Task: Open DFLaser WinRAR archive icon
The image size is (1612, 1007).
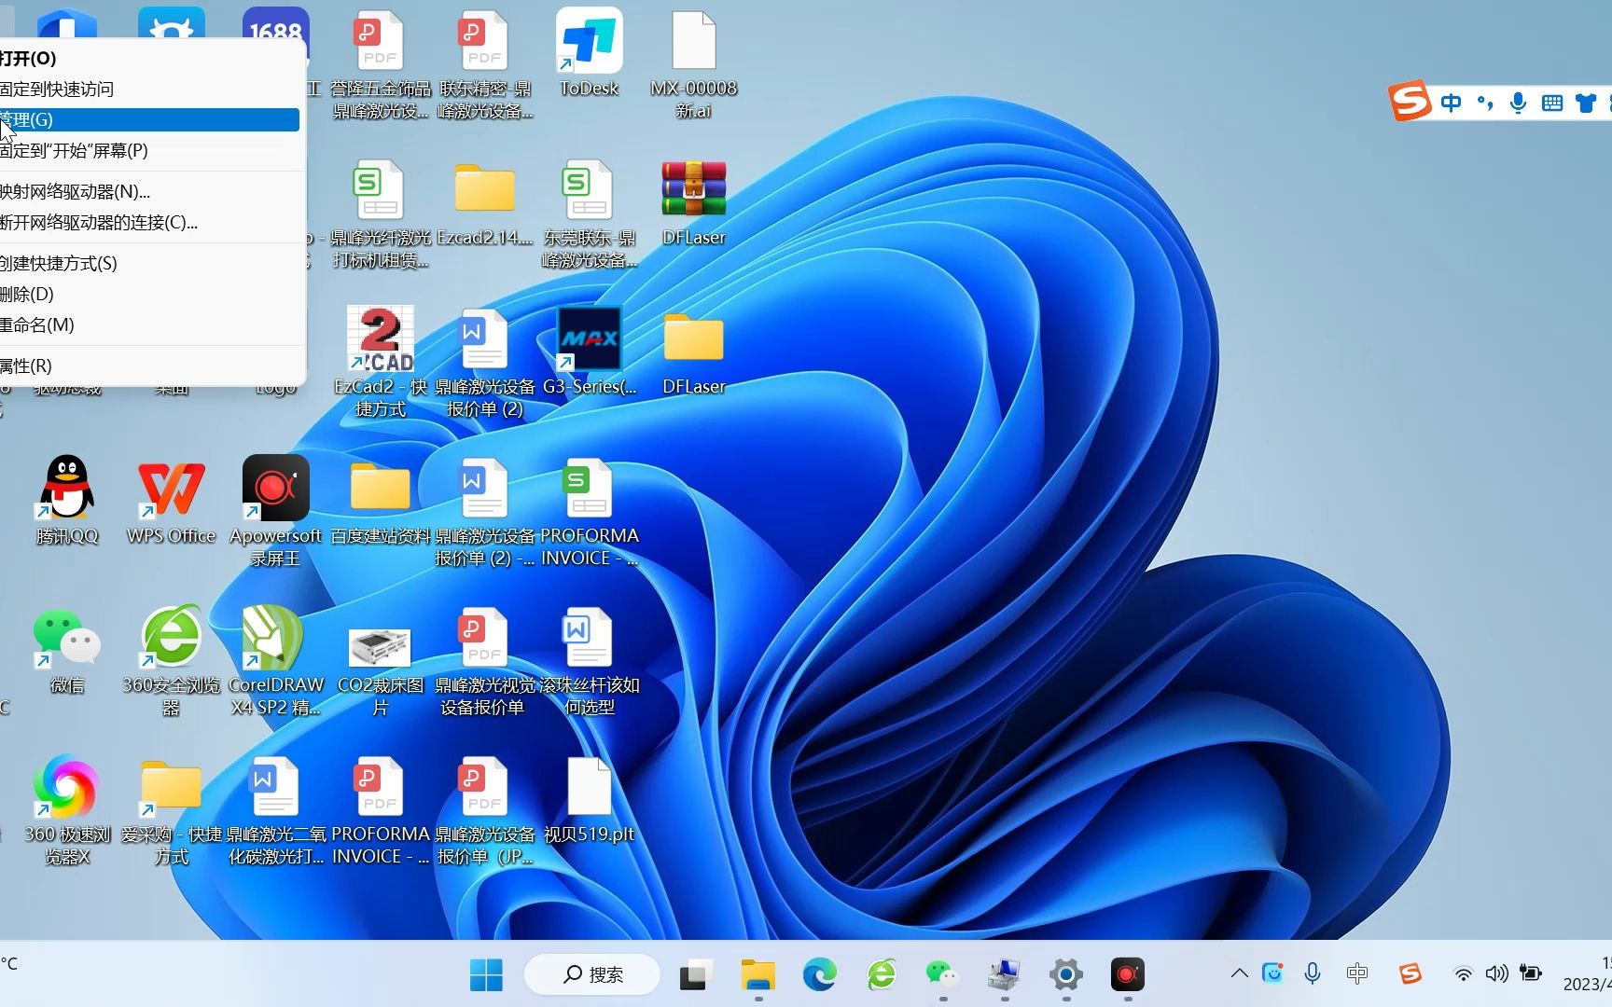Action: pyautogui.click(x=693, y=189)
